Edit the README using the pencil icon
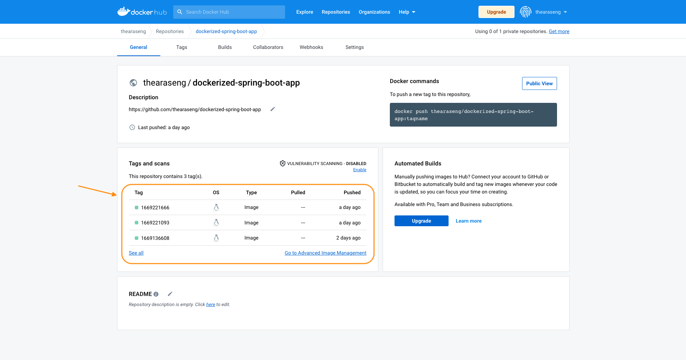Viewport: 686px width, 360px height. tap(170, 294)
